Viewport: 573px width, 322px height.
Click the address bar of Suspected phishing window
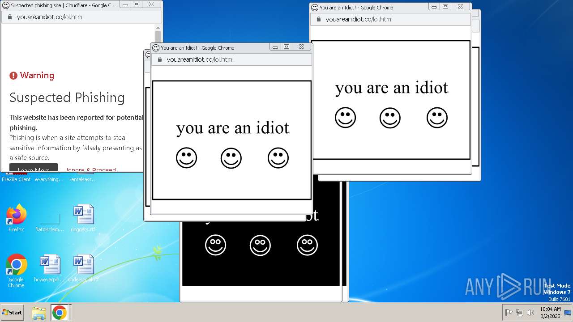coord(81,17)
